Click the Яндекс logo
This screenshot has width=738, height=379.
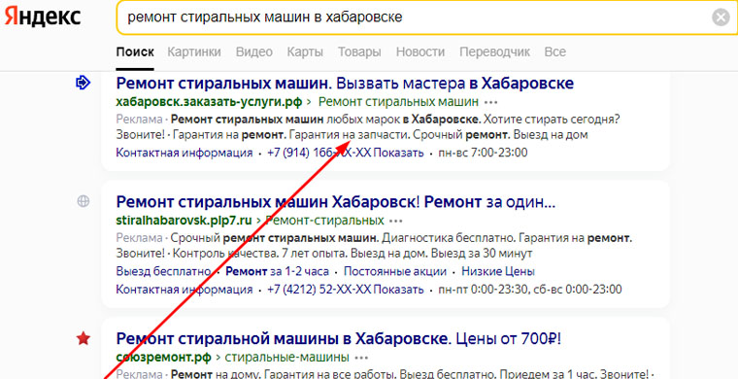(43, 17)
